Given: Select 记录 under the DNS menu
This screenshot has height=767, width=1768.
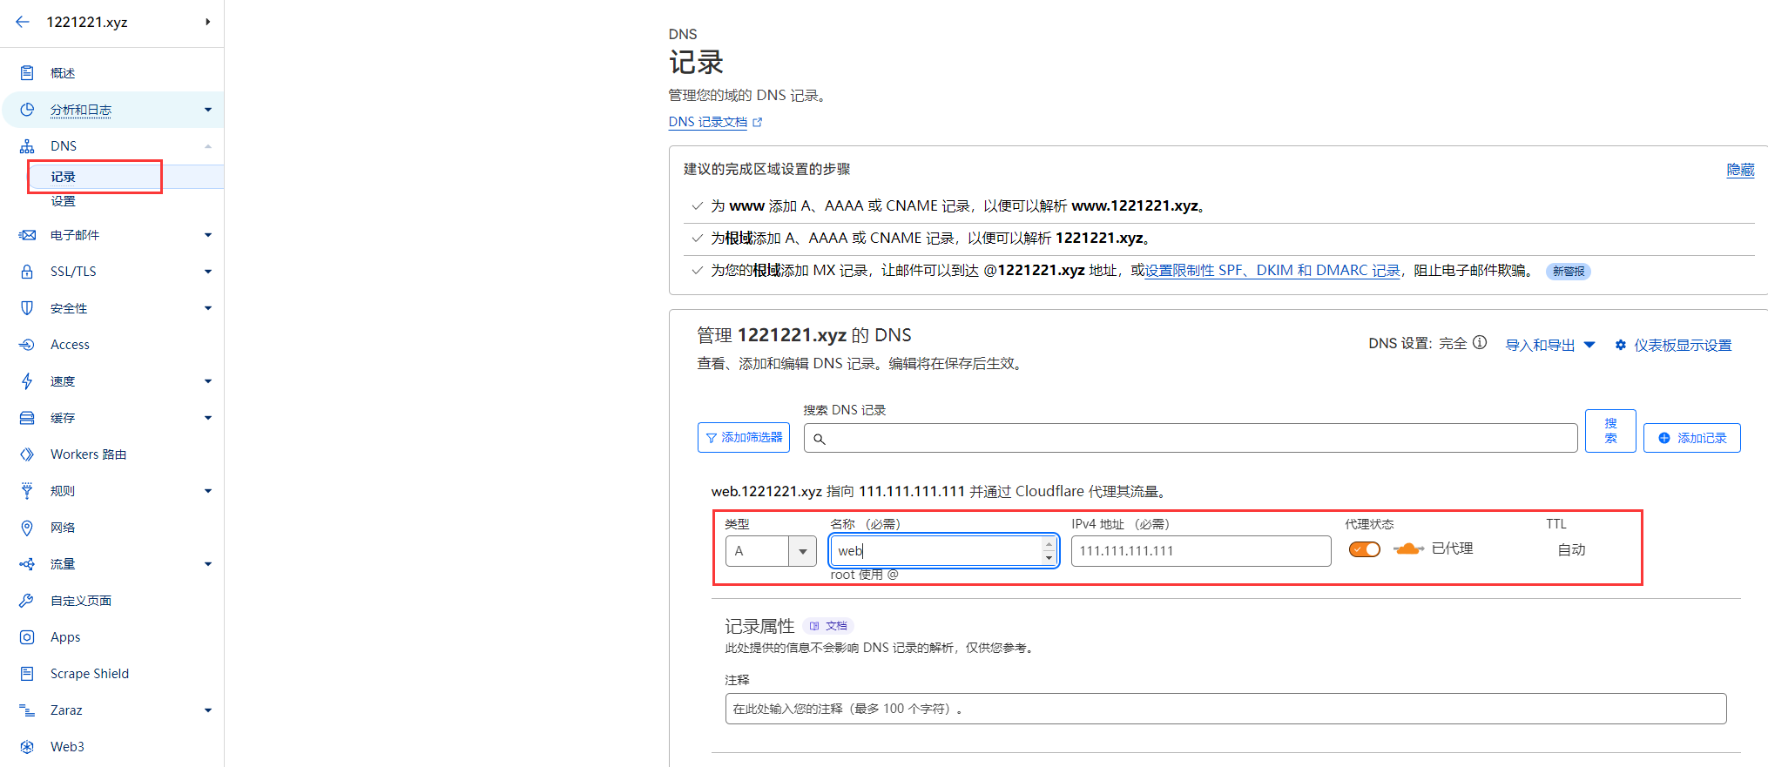Looking at the screenshot, I should coord(63,177).
